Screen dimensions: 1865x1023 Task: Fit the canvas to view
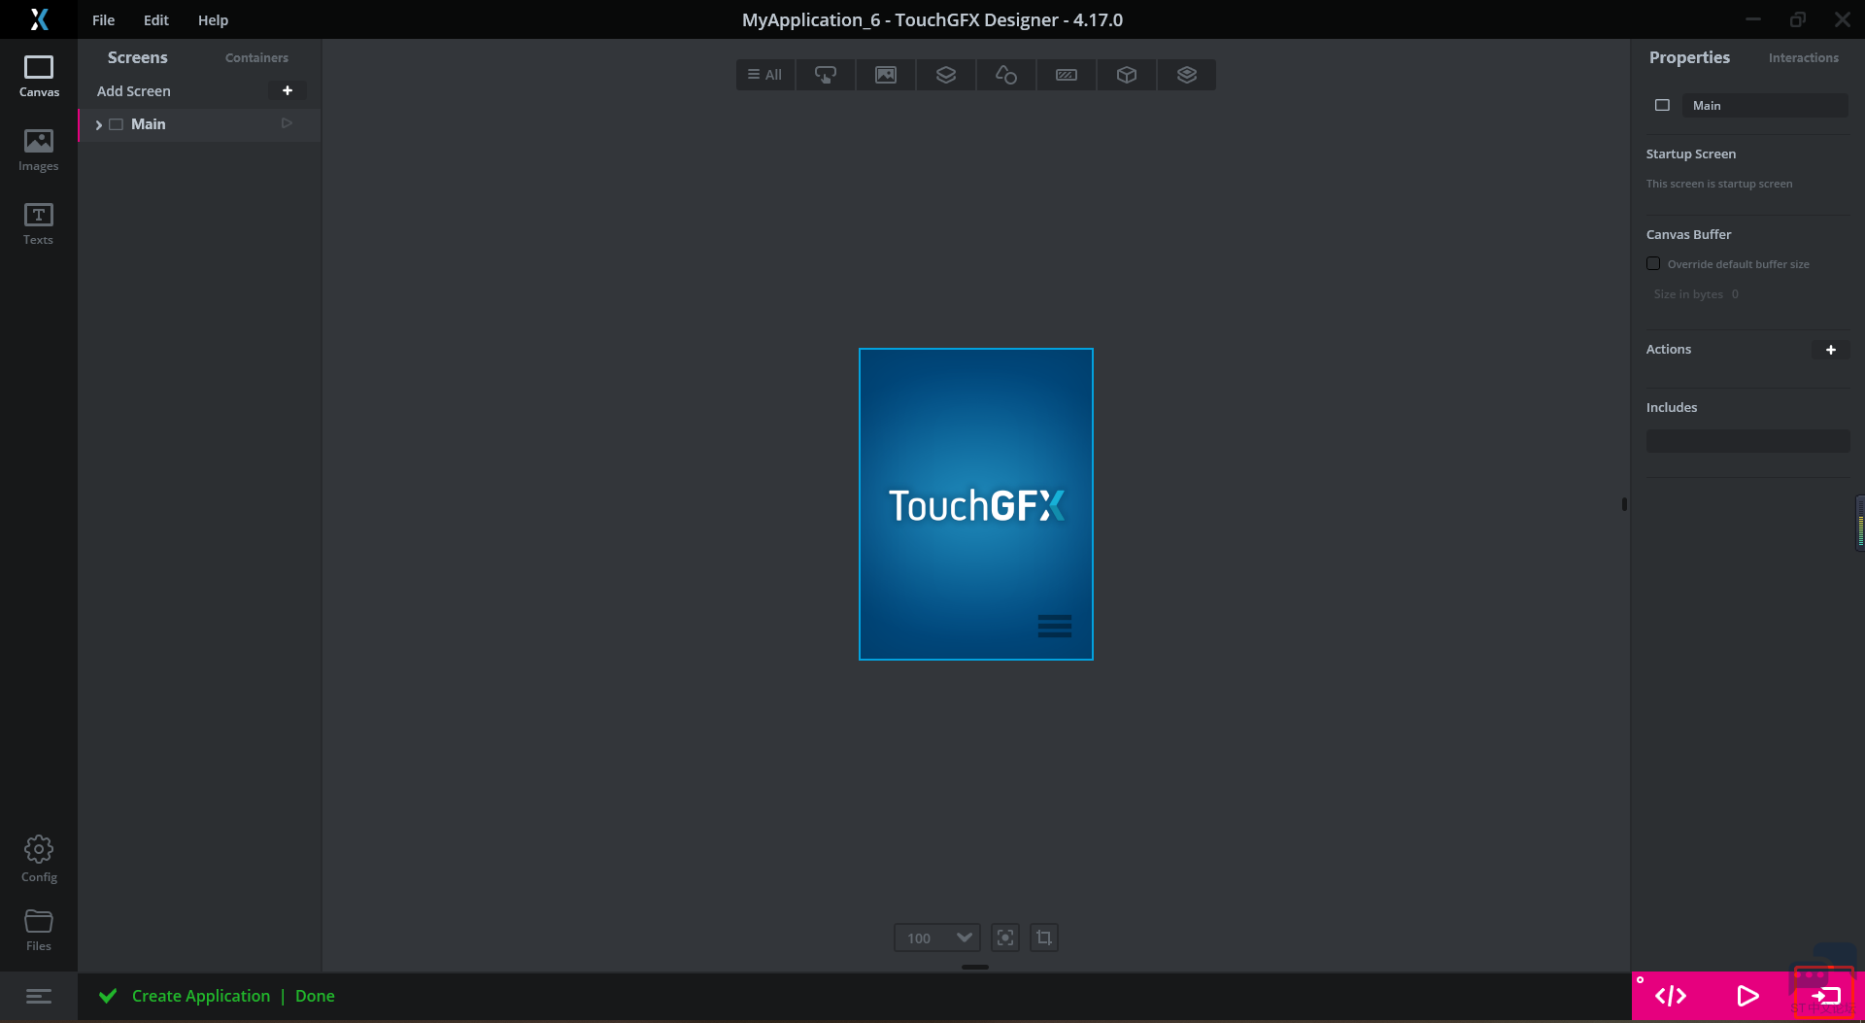tap(1005, 938)
